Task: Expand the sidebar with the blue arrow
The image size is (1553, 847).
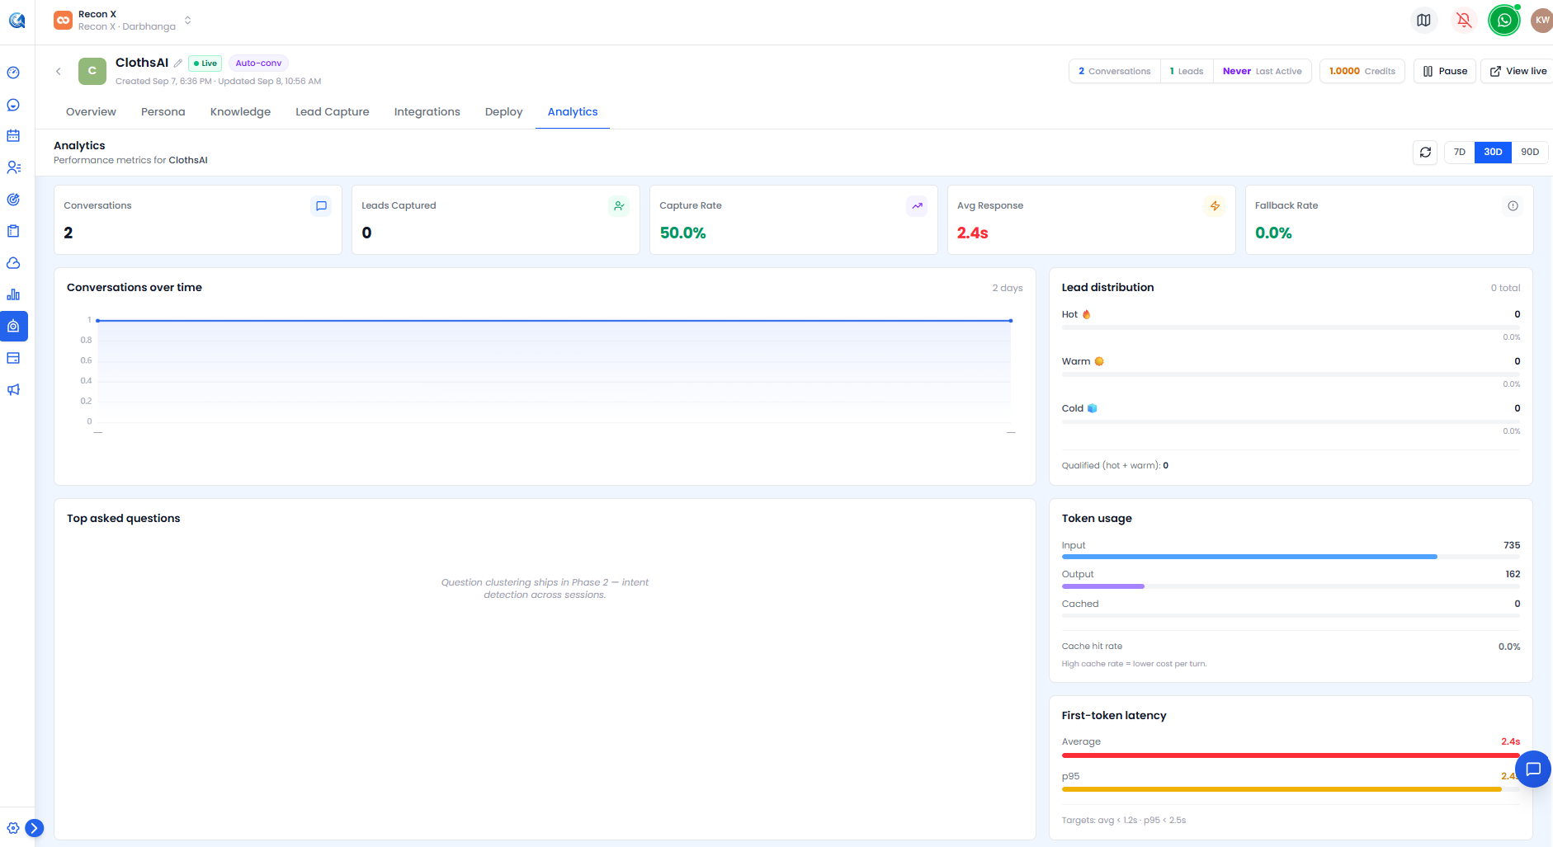Action: (x=34, y=828)
